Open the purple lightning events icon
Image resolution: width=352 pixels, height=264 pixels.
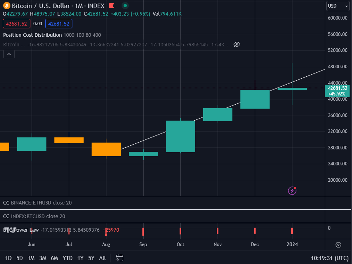click(292, 191)
